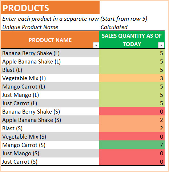
Task: Click the Apple Banana Shake (S) cell
Action: coord(50,120)
